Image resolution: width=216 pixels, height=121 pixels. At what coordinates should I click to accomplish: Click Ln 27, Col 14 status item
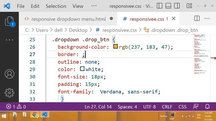point(98,107)
